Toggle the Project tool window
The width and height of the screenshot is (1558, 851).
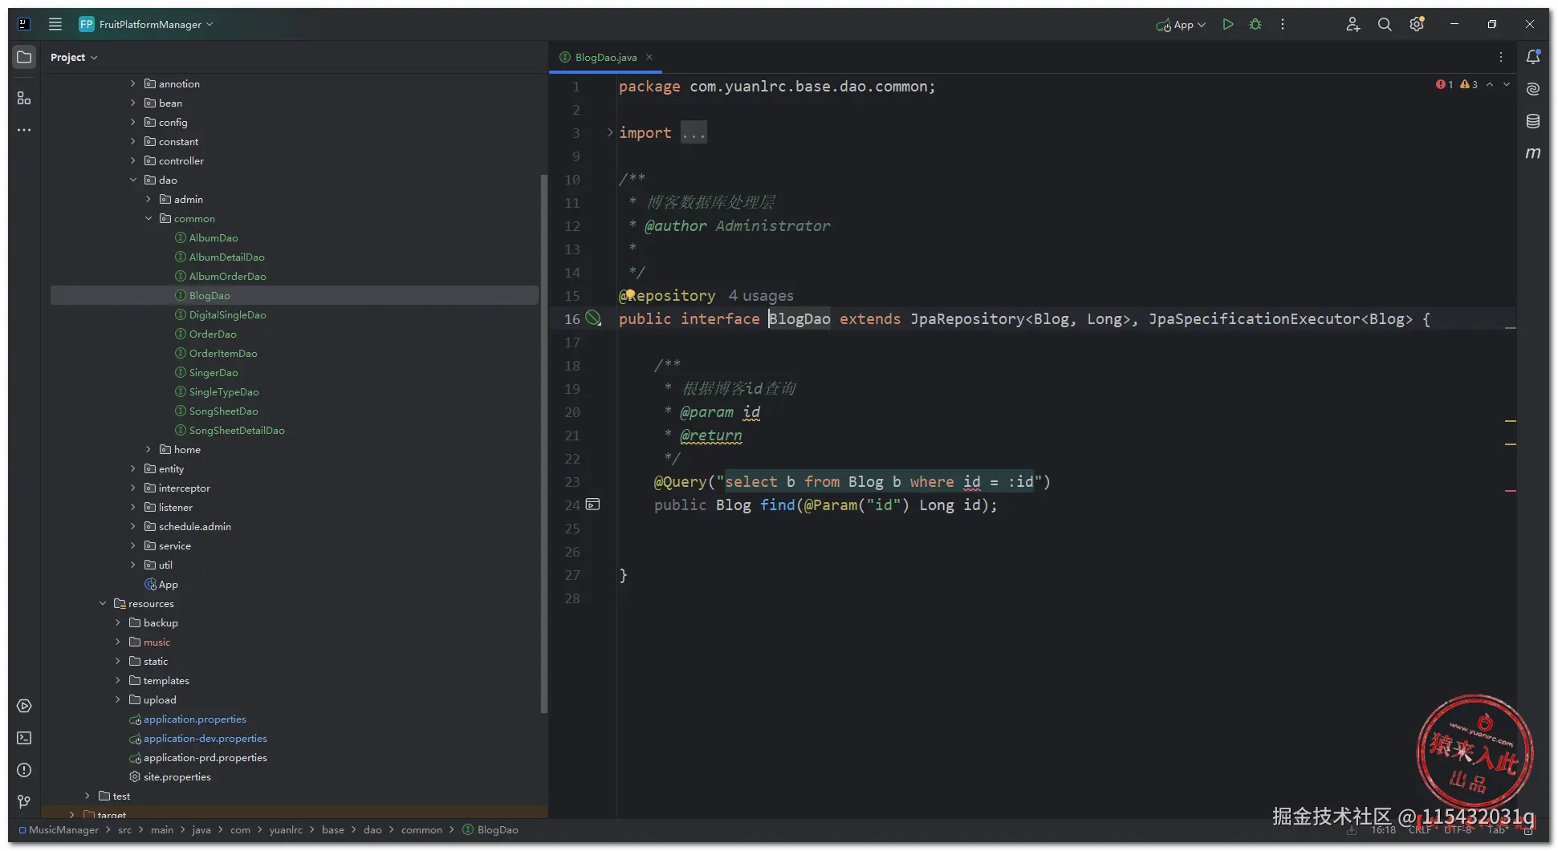coord(24,57)
